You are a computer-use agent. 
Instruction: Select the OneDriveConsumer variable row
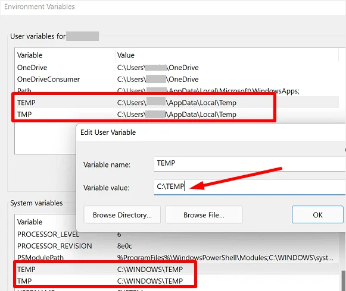pyautogui.click(x=177, y=79)
